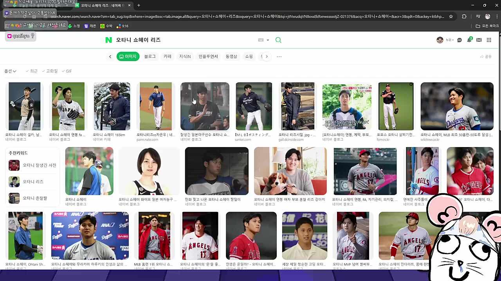Click Chrome profile avatar in toolbar
This screenshot has height=281, width=501.
[x=487, y=16]
